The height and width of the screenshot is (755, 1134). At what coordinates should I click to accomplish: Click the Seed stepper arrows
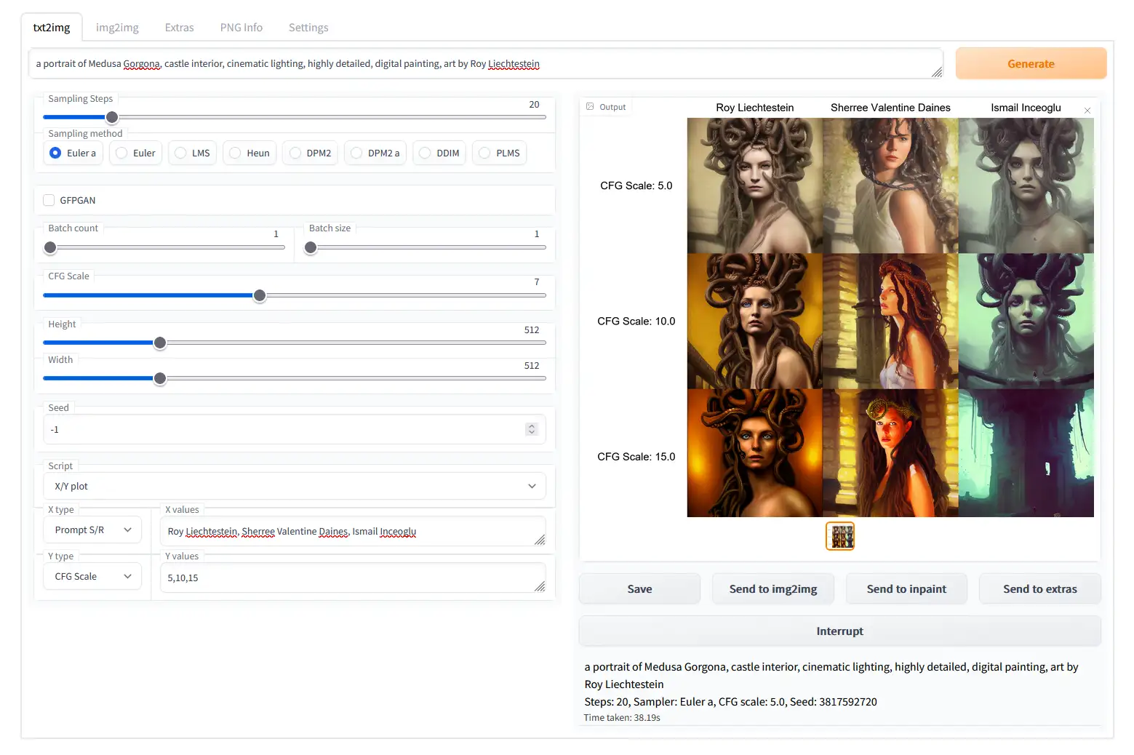[x=532, y=429]
